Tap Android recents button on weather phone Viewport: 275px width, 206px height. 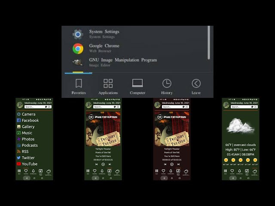click(x=248, y=178)
